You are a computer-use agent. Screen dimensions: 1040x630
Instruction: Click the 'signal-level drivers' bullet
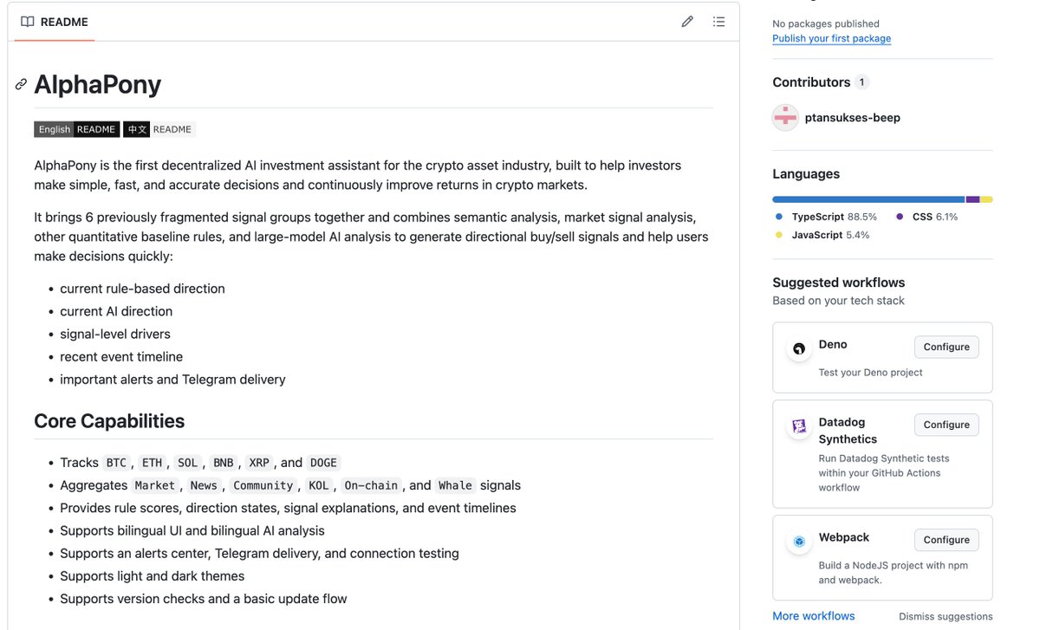(x=115, y=334)
